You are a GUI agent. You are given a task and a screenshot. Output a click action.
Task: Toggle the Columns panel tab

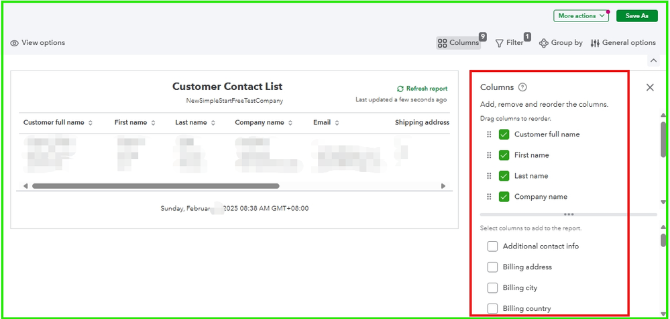click(459, 43)
